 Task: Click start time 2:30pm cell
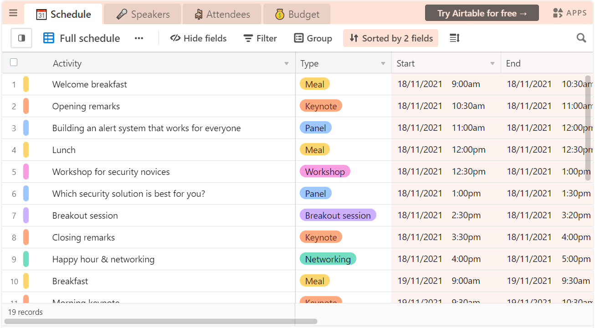pos(446,215)
